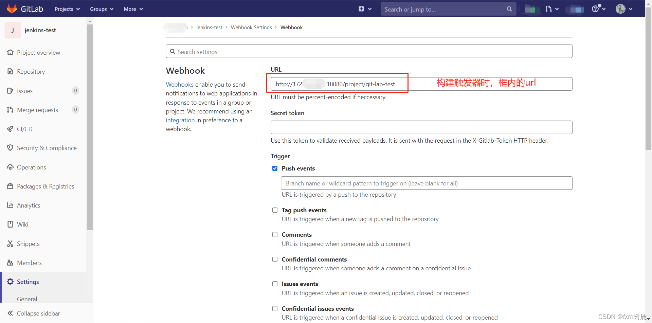Go to Webhook Settings breadcrumb
This screenshot has height=323, width=652.
(251, 27)
